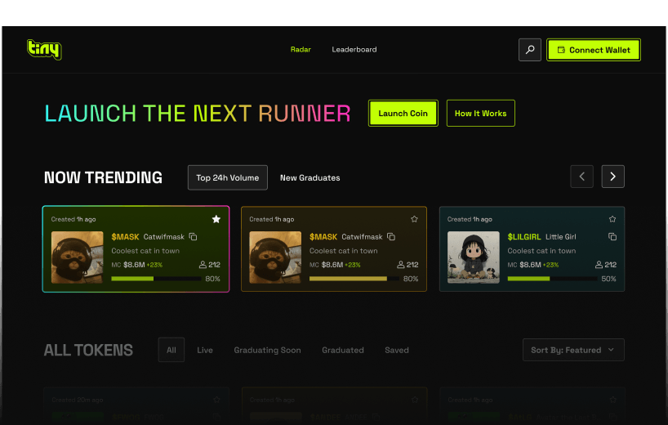Unsave the first $MASK card using filled star
Viewport: 668px width, 425px height.
coord(216,219)
